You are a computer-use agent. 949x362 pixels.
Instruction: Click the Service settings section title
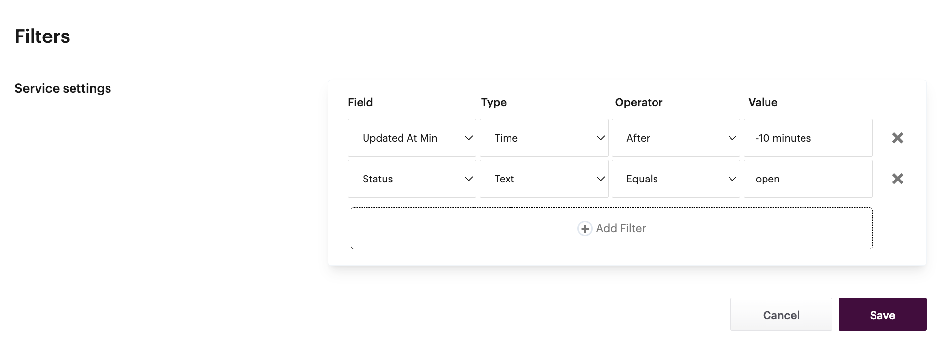coord(63,88)
